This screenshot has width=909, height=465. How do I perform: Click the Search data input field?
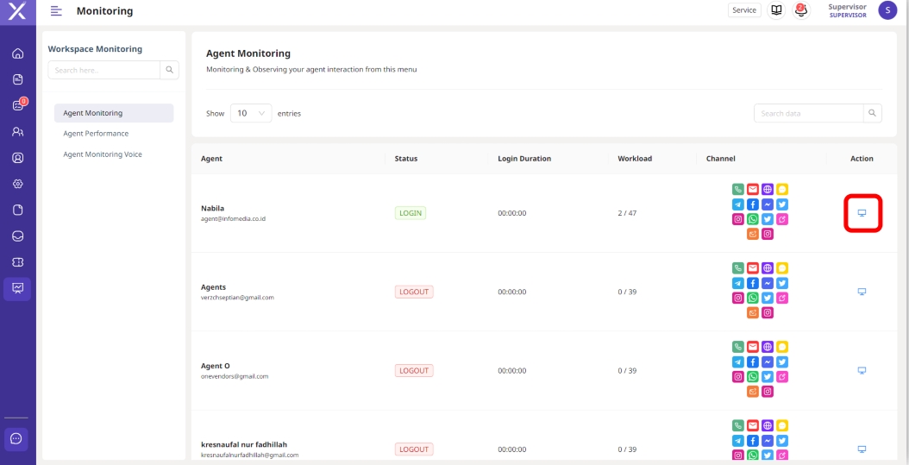pos(808,113)
